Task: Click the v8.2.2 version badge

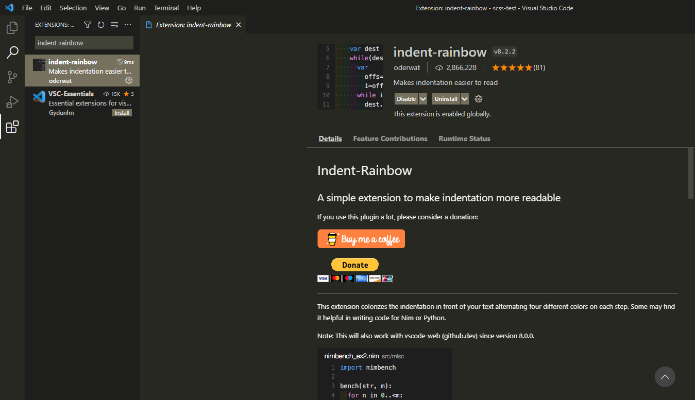Action: click(x=505, y=51)
